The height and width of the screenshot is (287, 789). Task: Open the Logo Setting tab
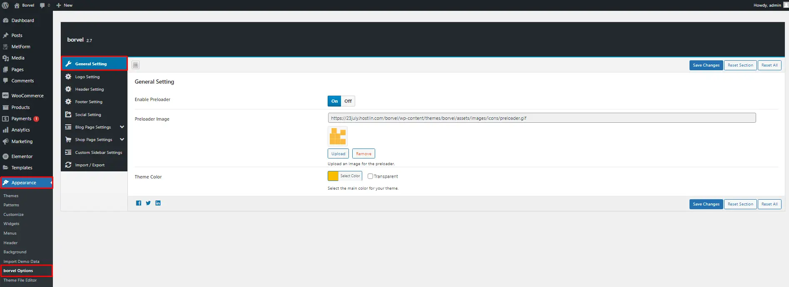coord(87,77)
